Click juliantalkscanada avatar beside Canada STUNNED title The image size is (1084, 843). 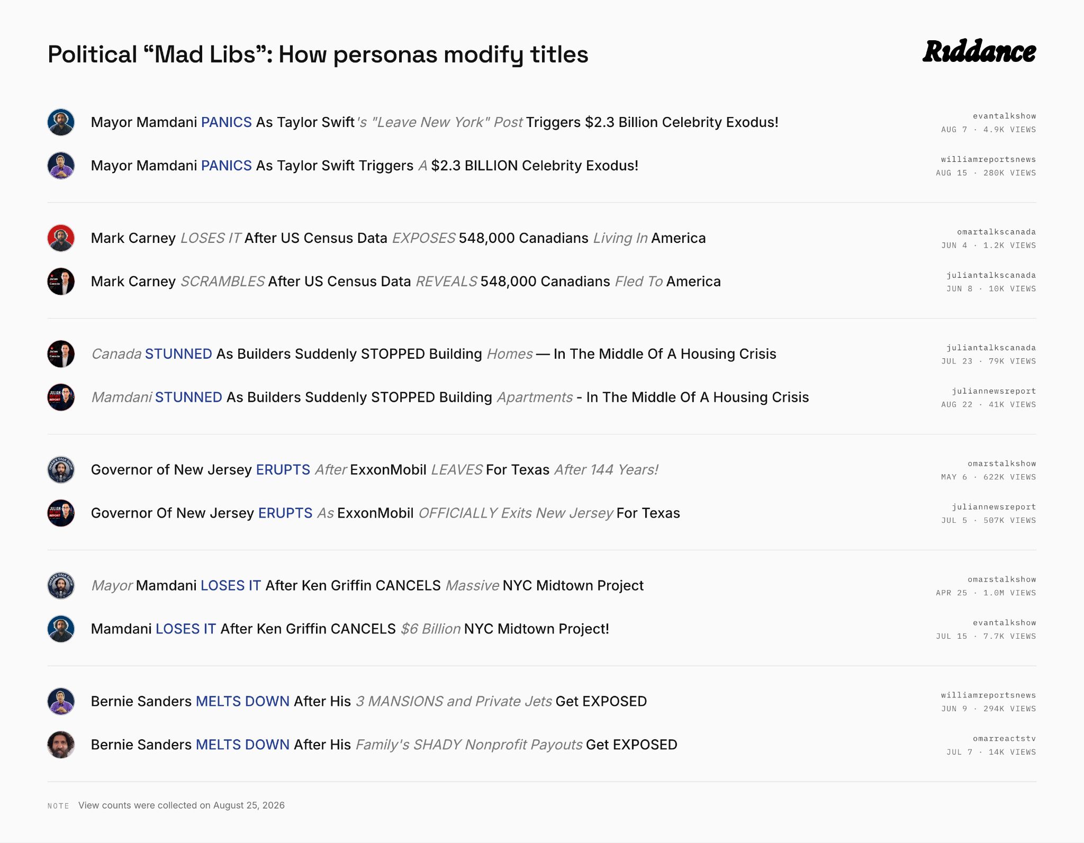click(x=61, y=354)
